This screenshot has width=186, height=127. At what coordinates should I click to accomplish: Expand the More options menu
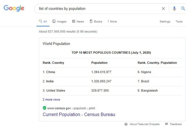click(x=112, y=21)
